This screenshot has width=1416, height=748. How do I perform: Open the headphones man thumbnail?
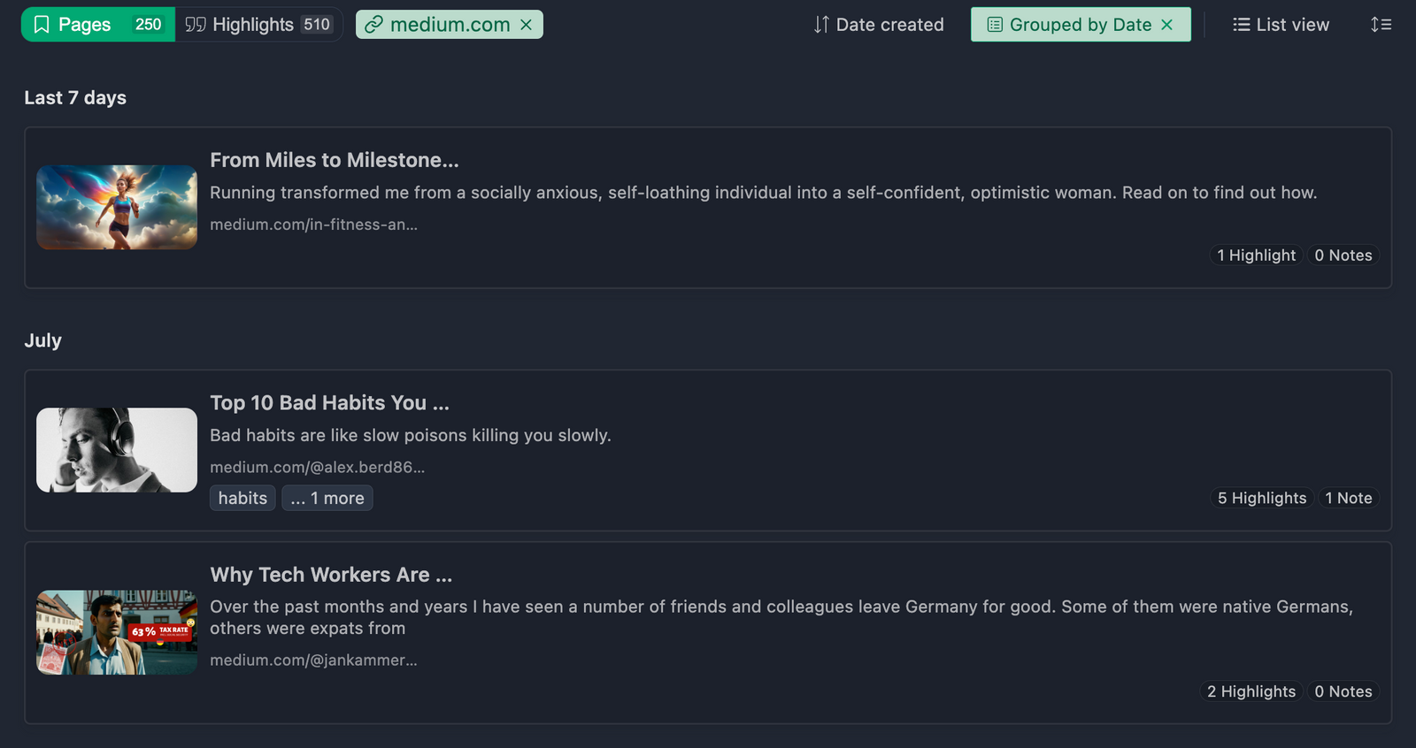coord(117,450)
